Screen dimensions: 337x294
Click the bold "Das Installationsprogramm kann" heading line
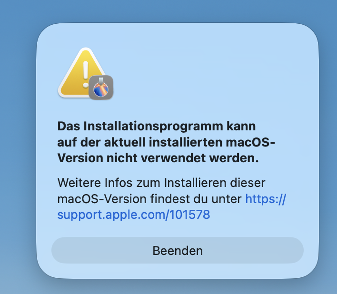tap(157, 126)
